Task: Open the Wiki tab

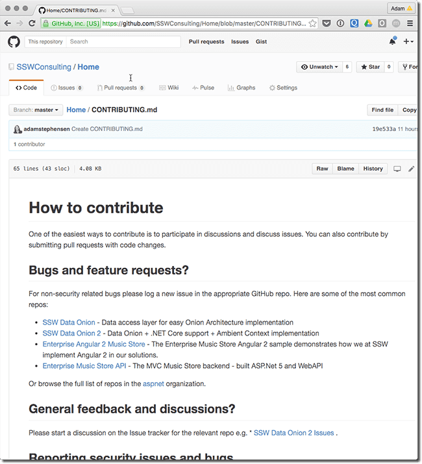Action: (x=168, y=88)
